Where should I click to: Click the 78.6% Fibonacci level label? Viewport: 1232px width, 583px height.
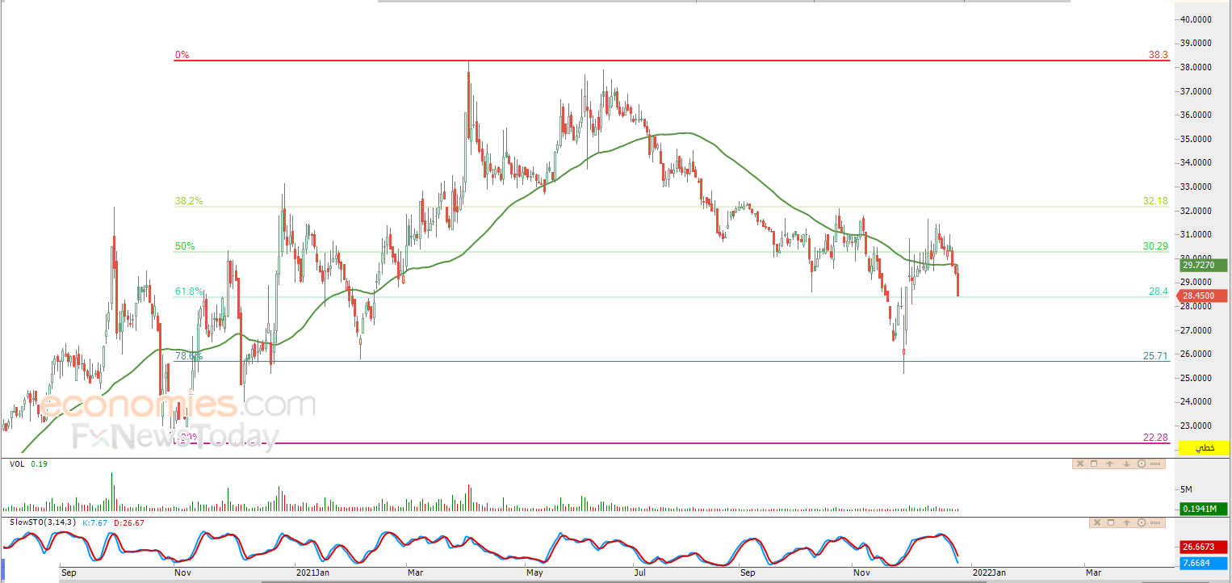coord(190,356)
